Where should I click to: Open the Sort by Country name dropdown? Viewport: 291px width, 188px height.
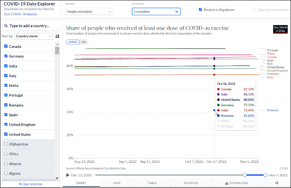pos(34,36)
